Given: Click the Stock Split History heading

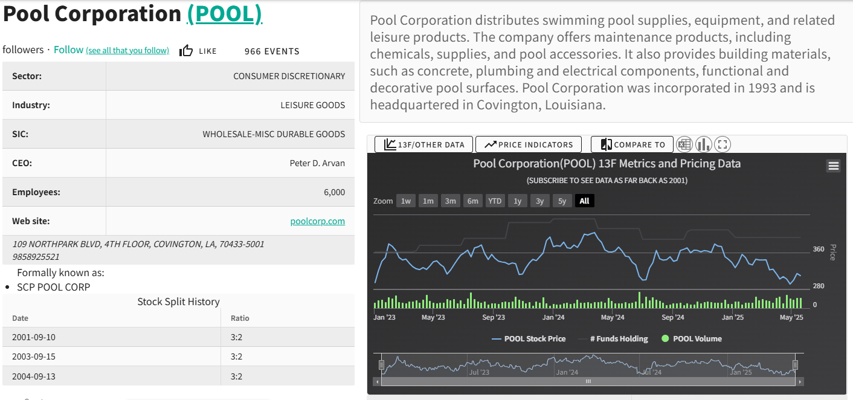Looking at the screenshot, I should (x=178, y=302).
